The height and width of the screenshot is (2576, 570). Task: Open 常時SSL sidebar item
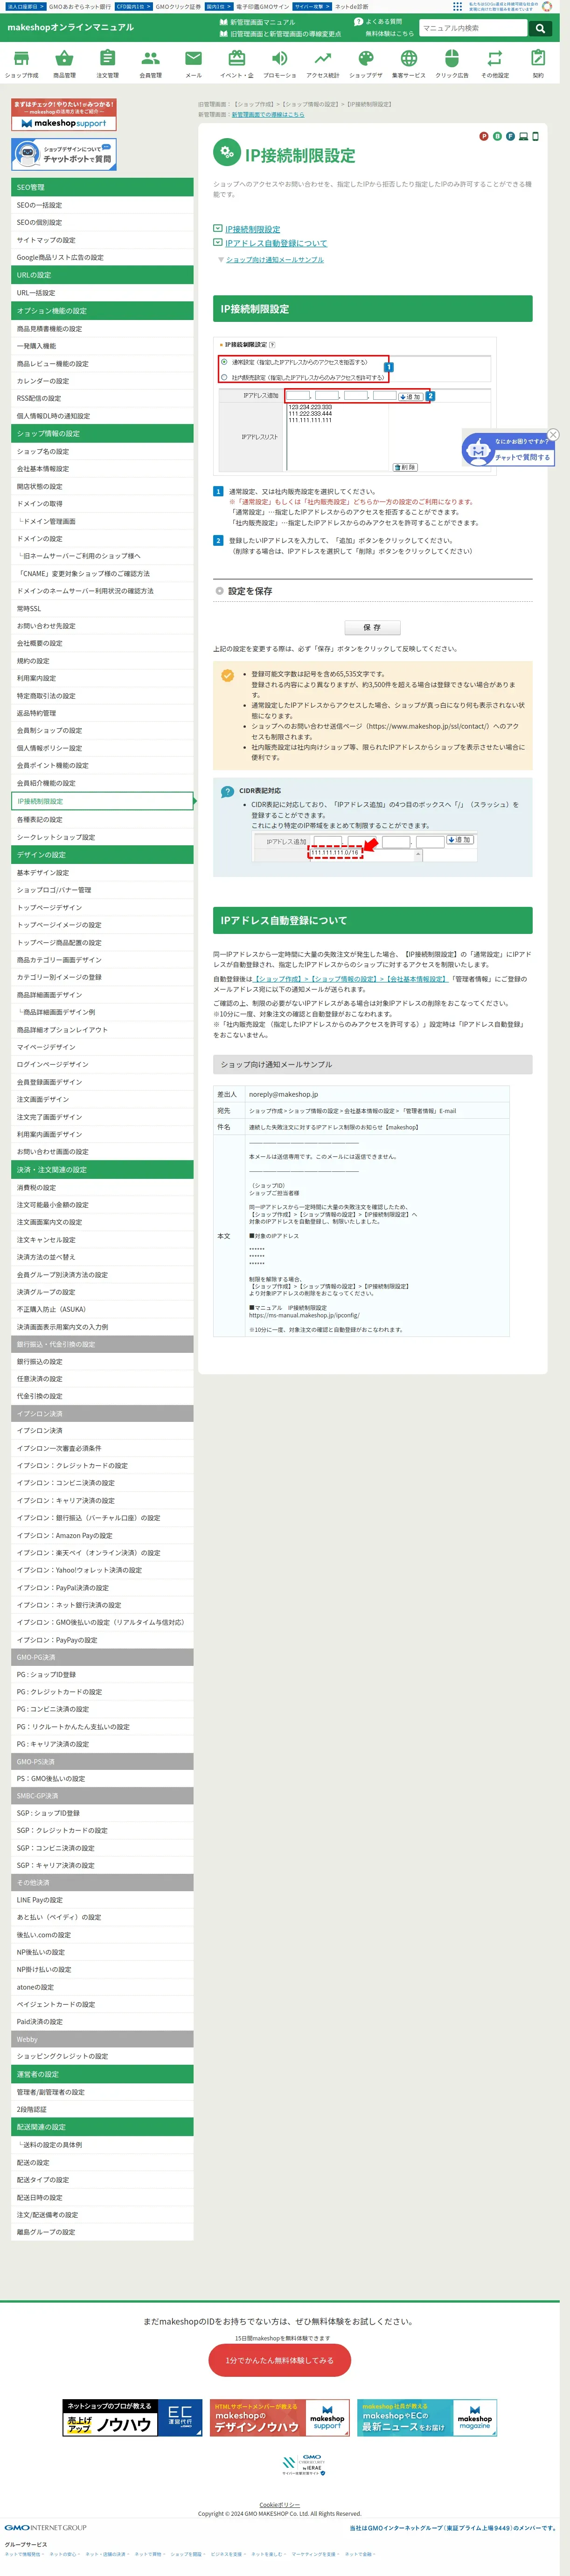click(102, 608)
